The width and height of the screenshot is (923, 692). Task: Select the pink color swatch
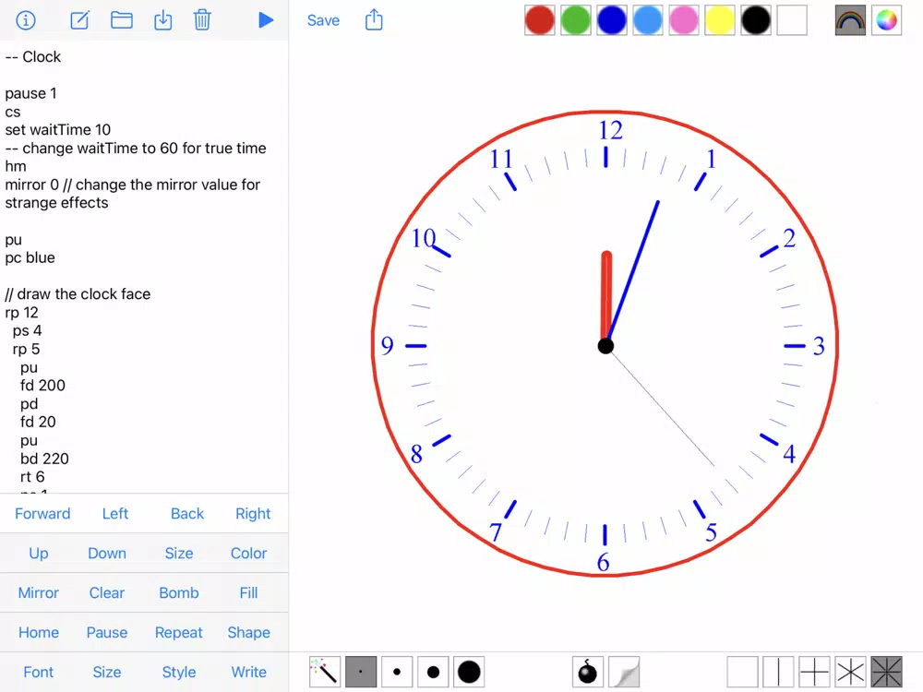683,20
